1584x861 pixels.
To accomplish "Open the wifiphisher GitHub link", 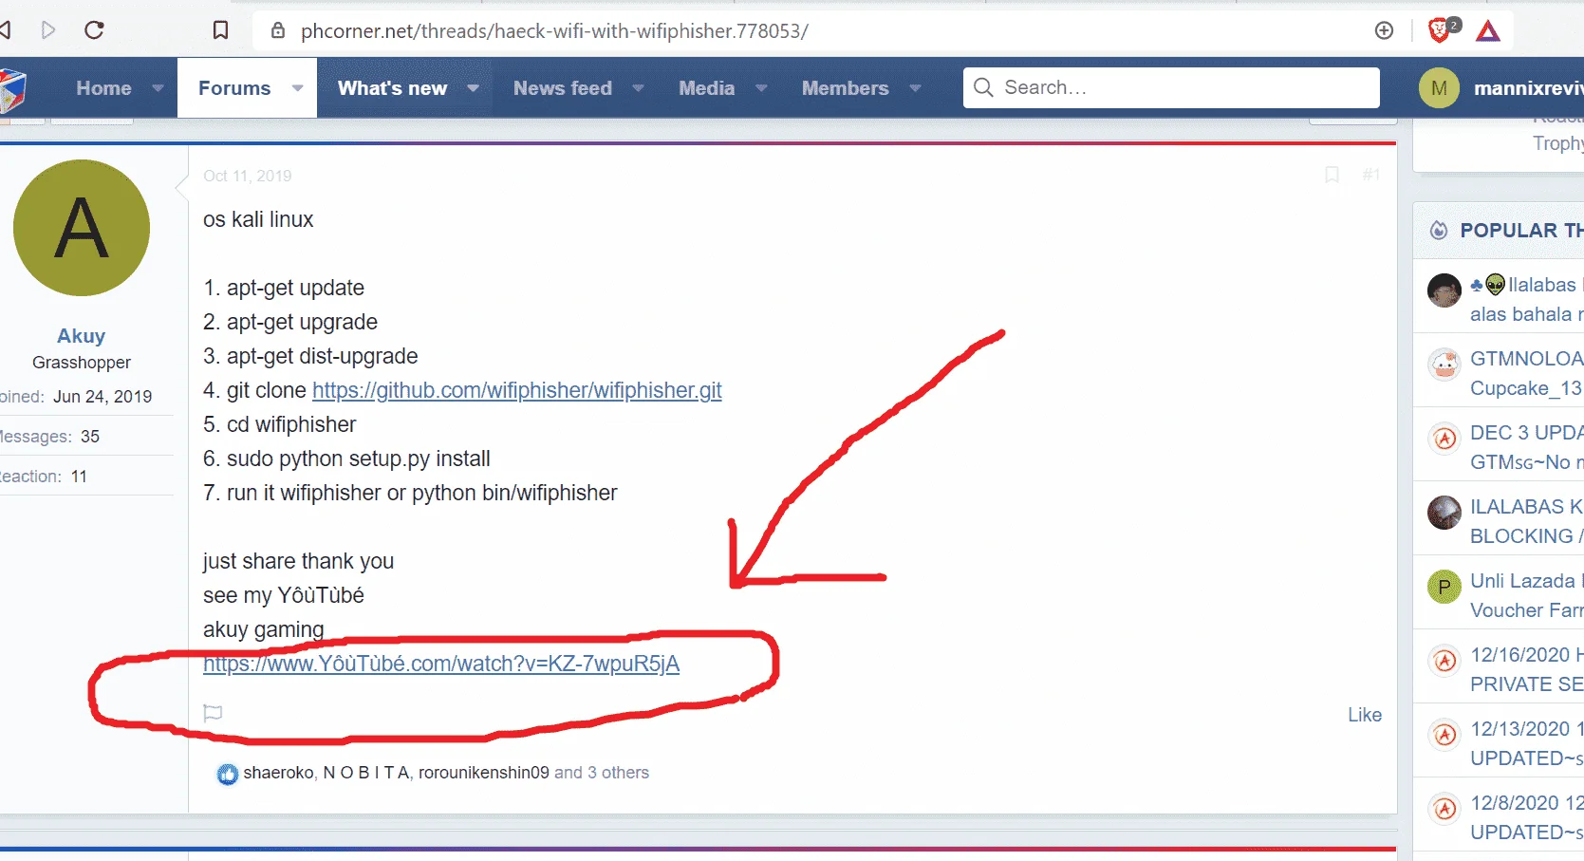I will pos(517,390).
